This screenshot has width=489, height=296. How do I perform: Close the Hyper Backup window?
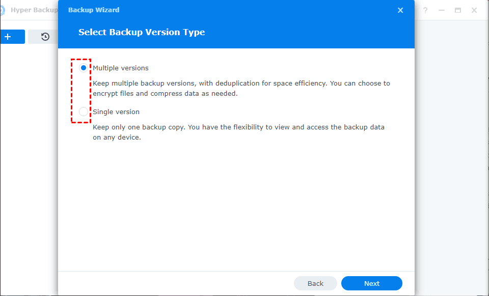[474, 10]
